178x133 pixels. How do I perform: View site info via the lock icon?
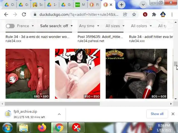pyautogui.click(x=35, y=14)
